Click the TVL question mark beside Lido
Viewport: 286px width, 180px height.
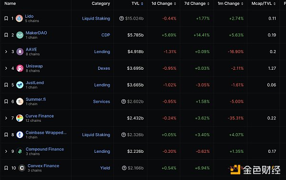click(x=122, y=18)
